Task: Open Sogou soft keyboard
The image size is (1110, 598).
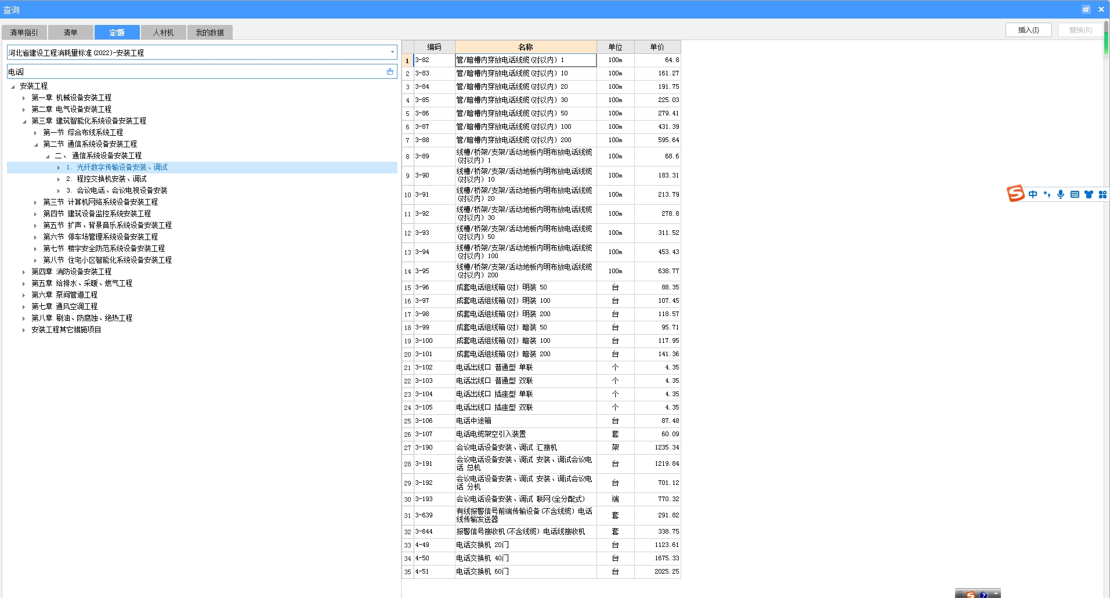Action: click(x=1075, y=195)
